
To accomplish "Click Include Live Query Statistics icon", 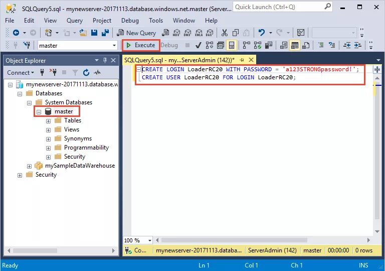I will pyautogui.click(x=258, y=45).
